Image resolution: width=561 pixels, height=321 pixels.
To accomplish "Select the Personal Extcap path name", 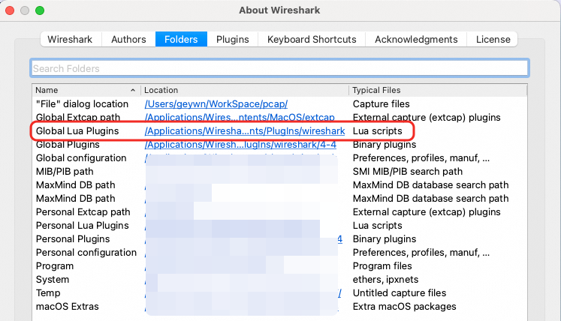I will (83, 212).
